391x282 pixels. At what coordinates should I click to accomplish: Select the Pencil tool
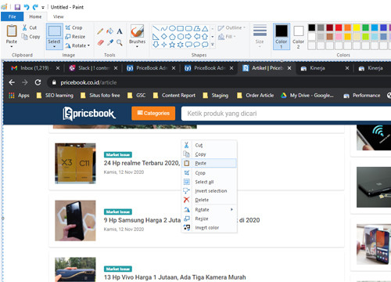pos(100,31)
